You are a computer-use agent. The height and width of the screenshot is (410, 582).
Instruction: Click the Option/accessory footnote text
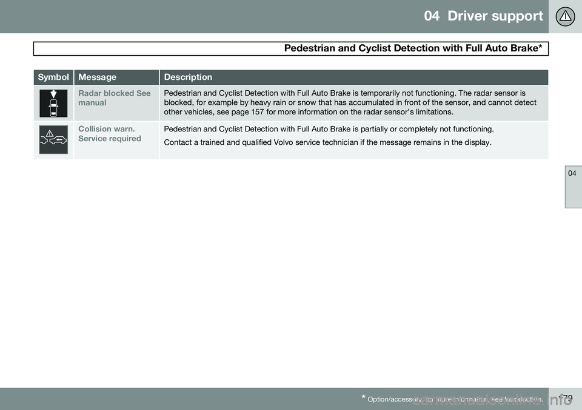pos(452,399)
